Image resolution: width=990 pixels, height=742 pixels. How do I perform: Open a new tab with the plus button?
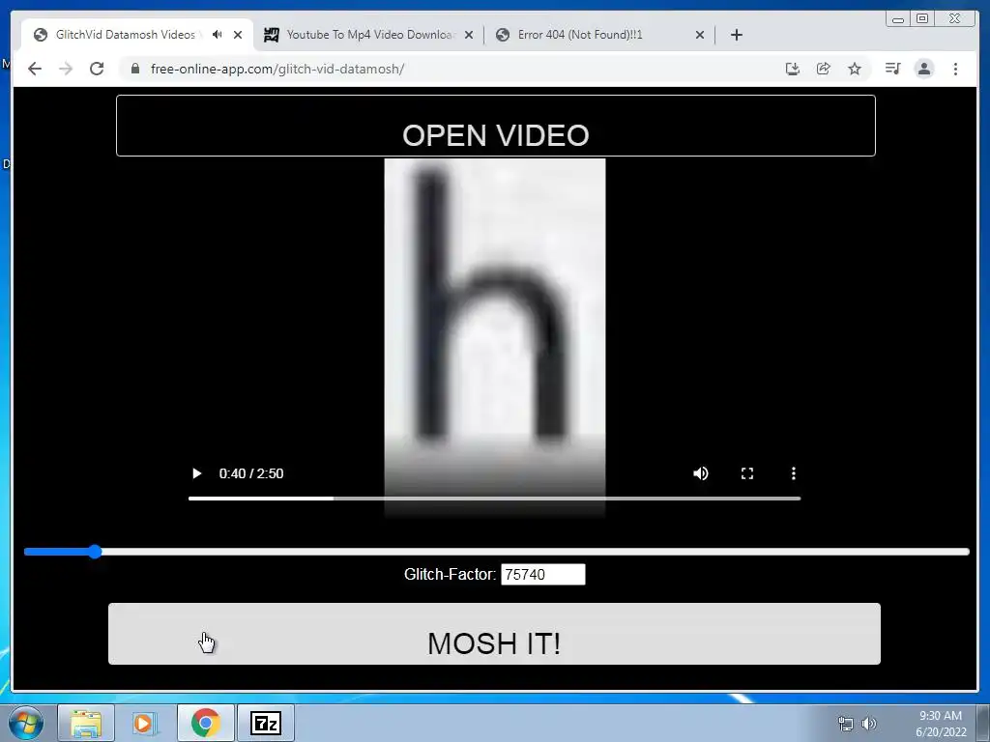736,35
